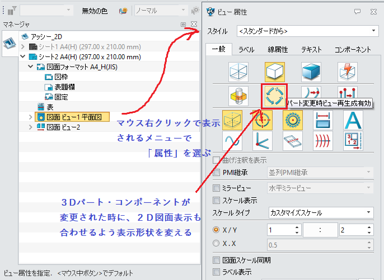Open the スケール タイプ dropdown カスタマイズスケール

point(321,213)
